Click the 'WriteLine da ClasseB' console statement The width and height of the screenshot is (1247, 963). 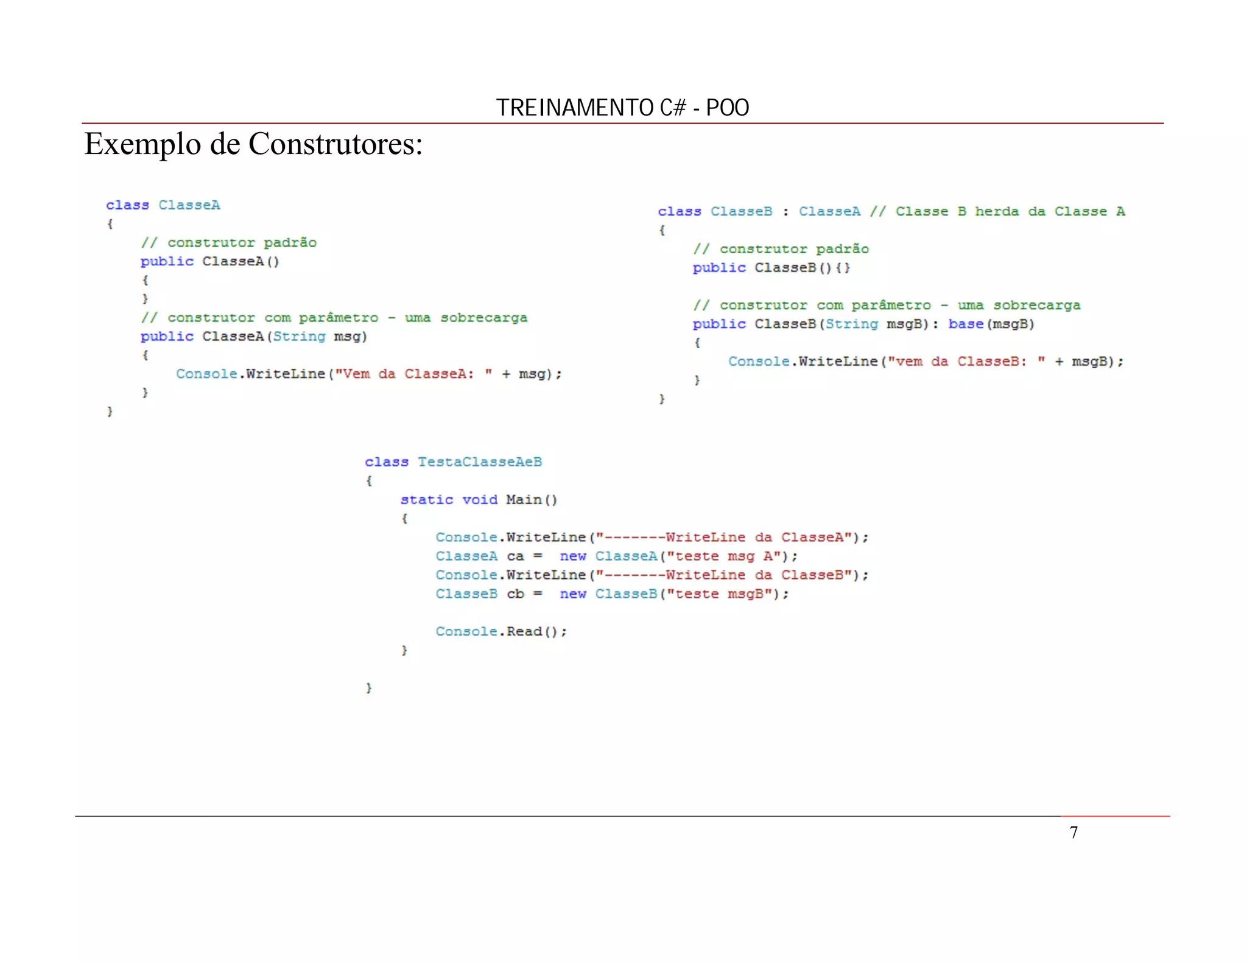click(652, 575)
